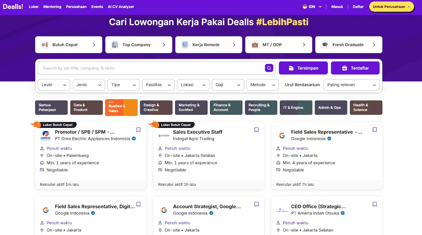Select the Data & Product category tab

[87, 107]
